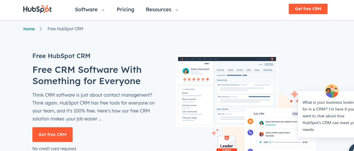The height and width of the screenshot is (151, 354).
Task: Select the Free HubSpot CRM breadcrumb text
Action: pos(65,29)
